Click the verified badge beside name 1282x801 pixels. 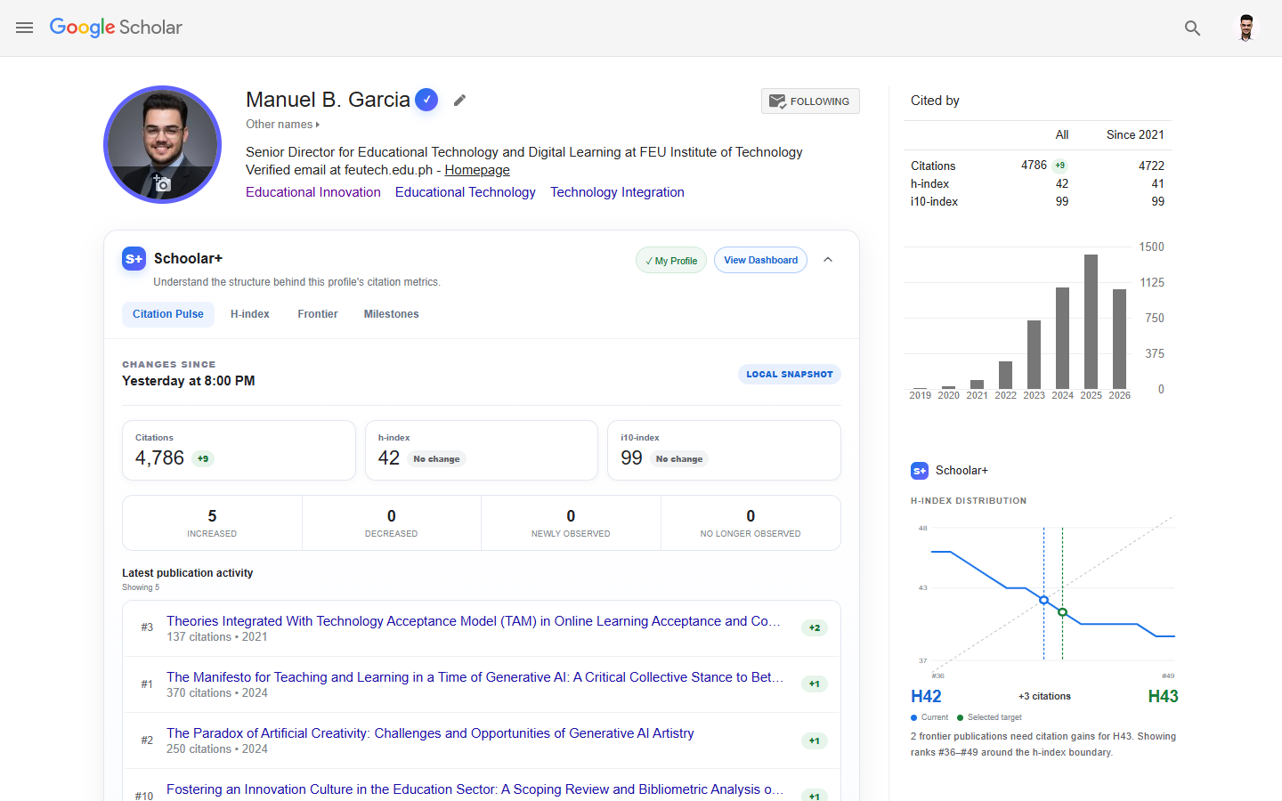pos(426,100)
